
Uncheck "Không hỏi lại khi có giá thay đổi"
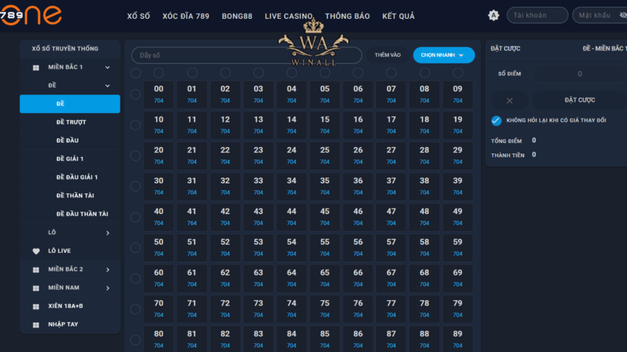(x=497, y=120)
